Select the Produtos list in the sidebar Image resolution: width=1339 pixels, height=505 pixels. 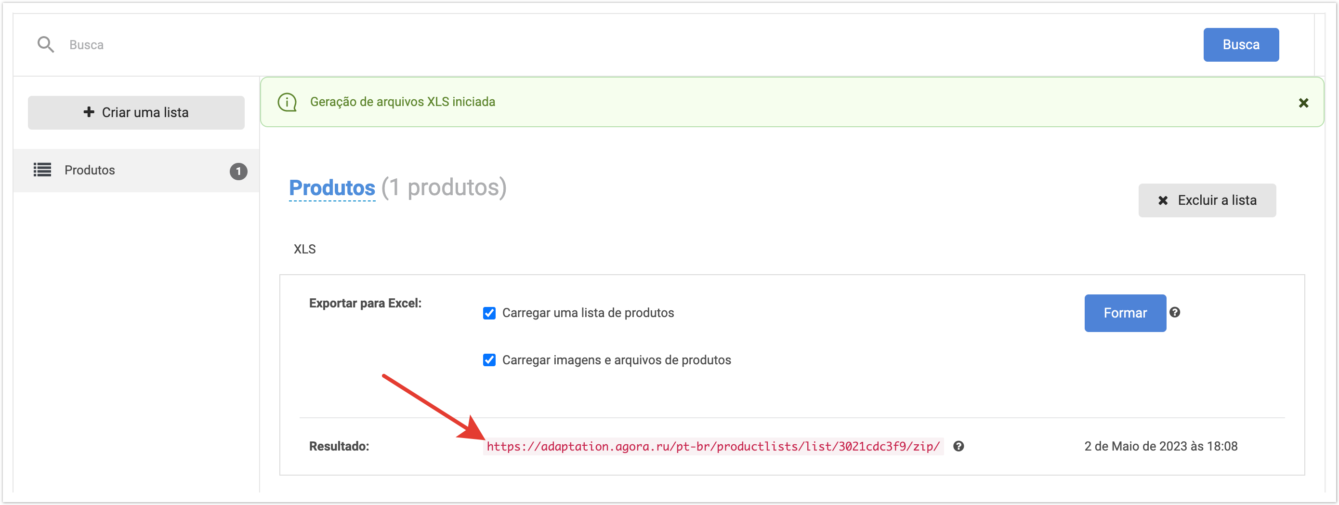pyautogui.click(x=90, y=170)
